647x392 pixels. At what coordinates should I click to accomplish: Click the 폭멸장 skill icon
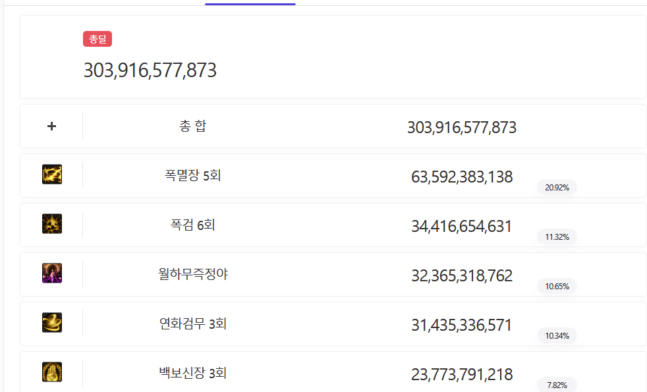click(x=52, y=175)
